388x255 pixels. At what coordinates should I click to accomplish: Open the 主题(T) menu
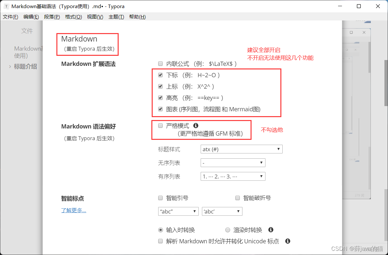coord(116,17)
